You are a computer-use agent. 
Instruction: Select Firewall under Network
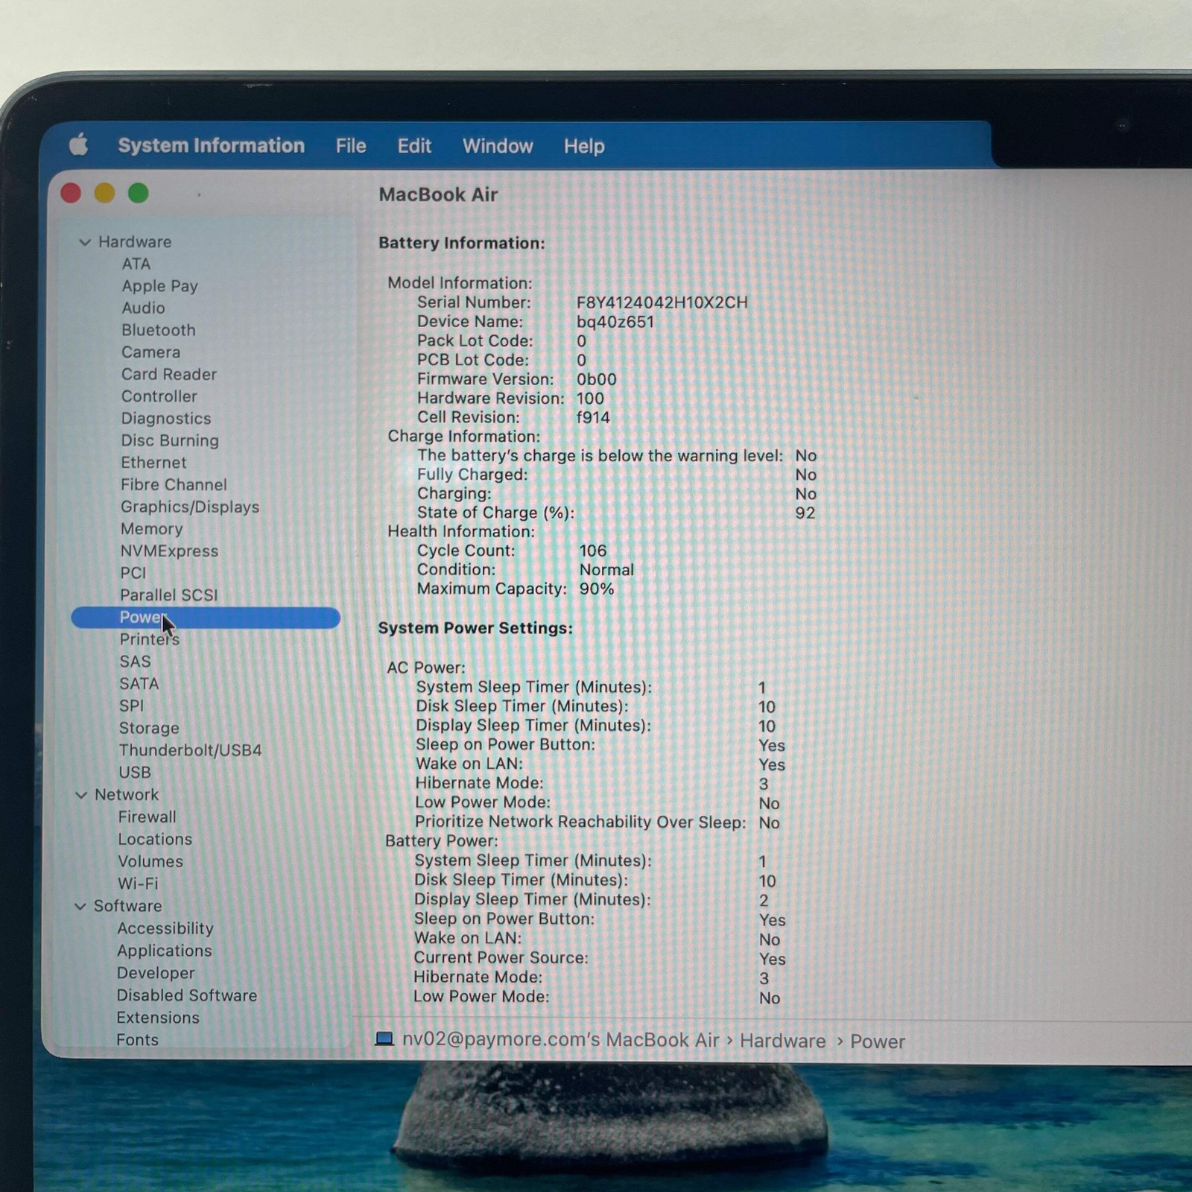(x=147, y=817)
